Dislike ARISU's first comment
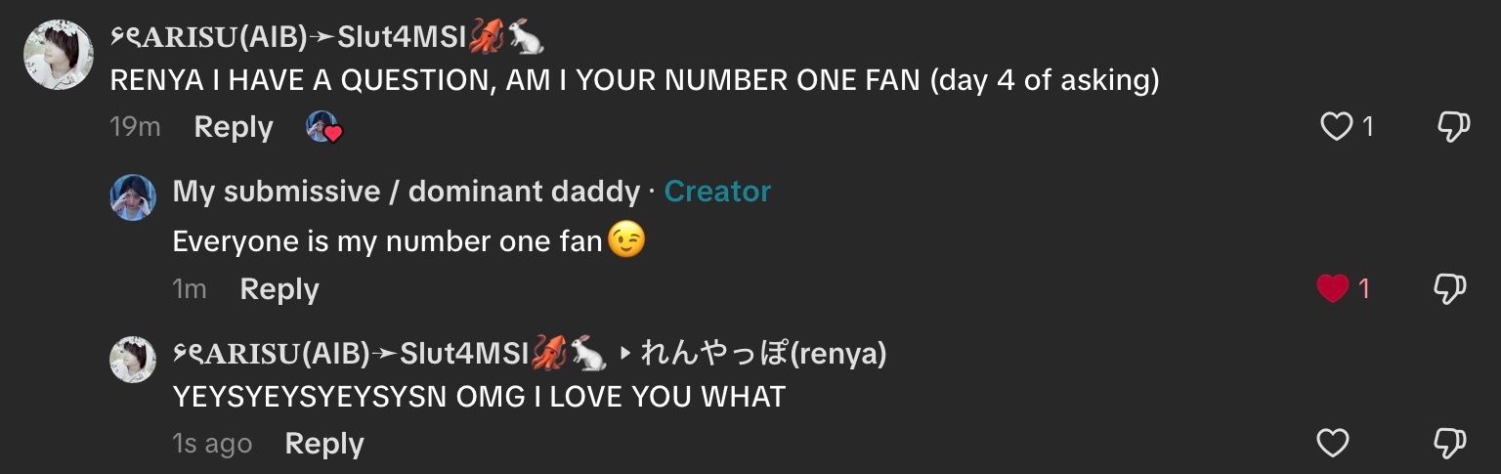The width and height of the screenshot is (1501, 474). [x=1451, y=127]
